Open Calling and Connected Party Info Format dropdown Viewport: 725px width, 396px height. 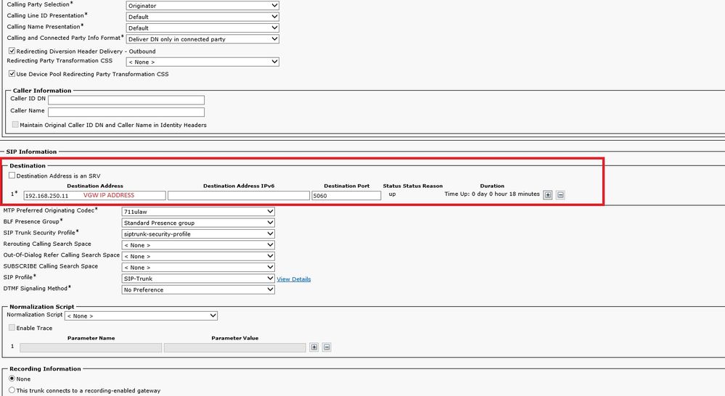[202, 39]
